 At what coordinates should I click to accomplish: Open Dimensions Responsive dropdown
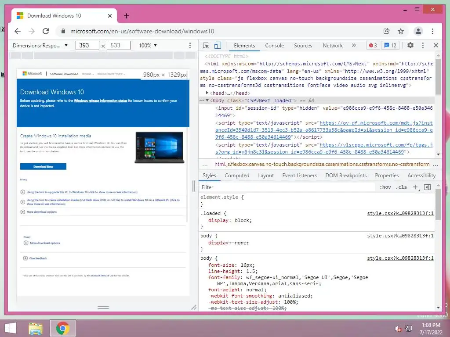[40, 45]
